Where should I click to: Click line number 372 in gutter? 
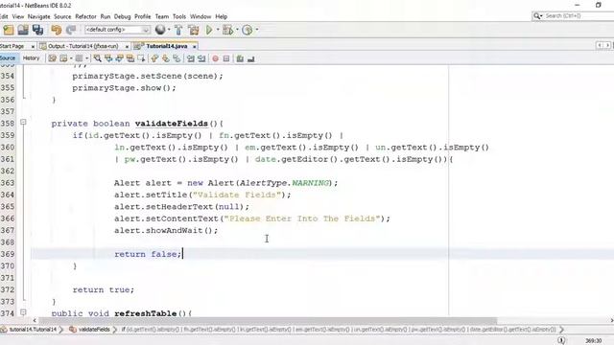click(8, 289)
